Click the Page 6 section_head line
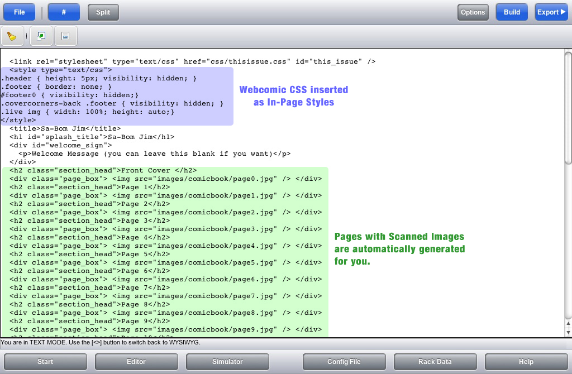 coord(90,271)
